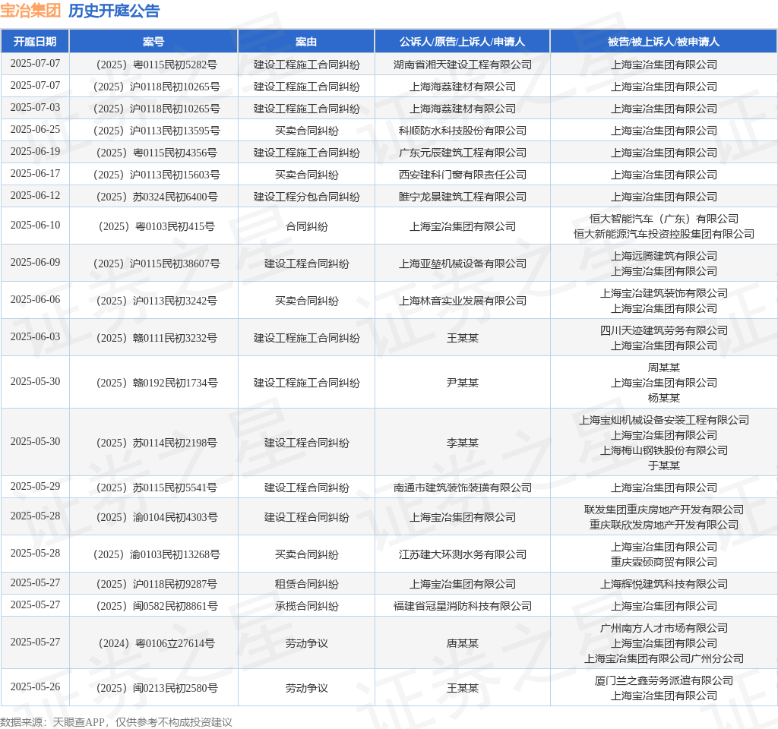Click case number 渝0103民初13268号
Screen dimensions: 778x729
(x=157, y=555)
